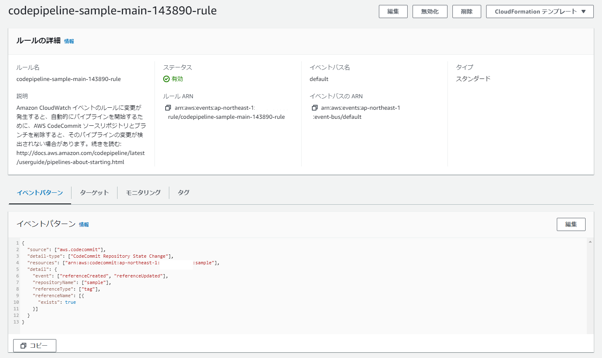Click 編集 in the イベントパターン panel
The width and height of the screenshot is (602, 358).
coord(571,224)
